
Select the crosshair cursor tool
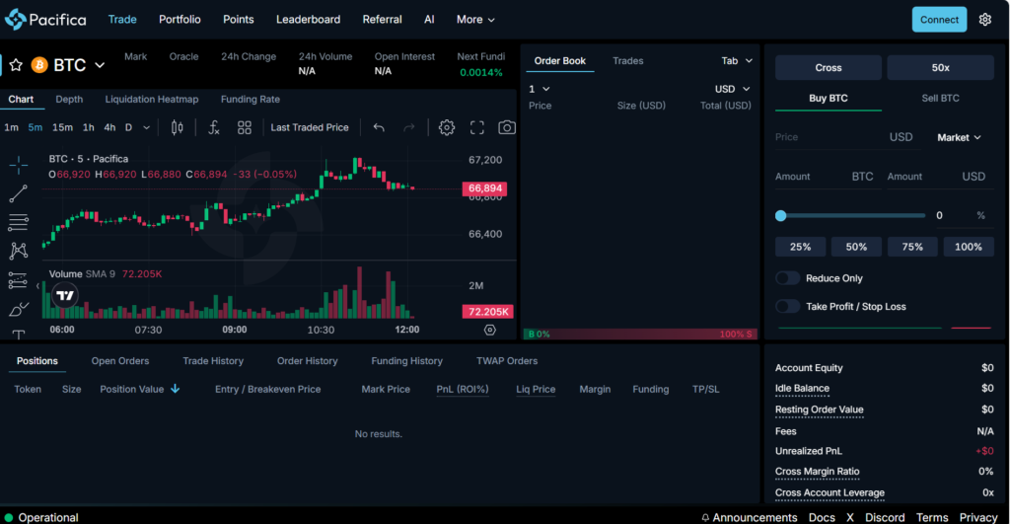point(19,165)
